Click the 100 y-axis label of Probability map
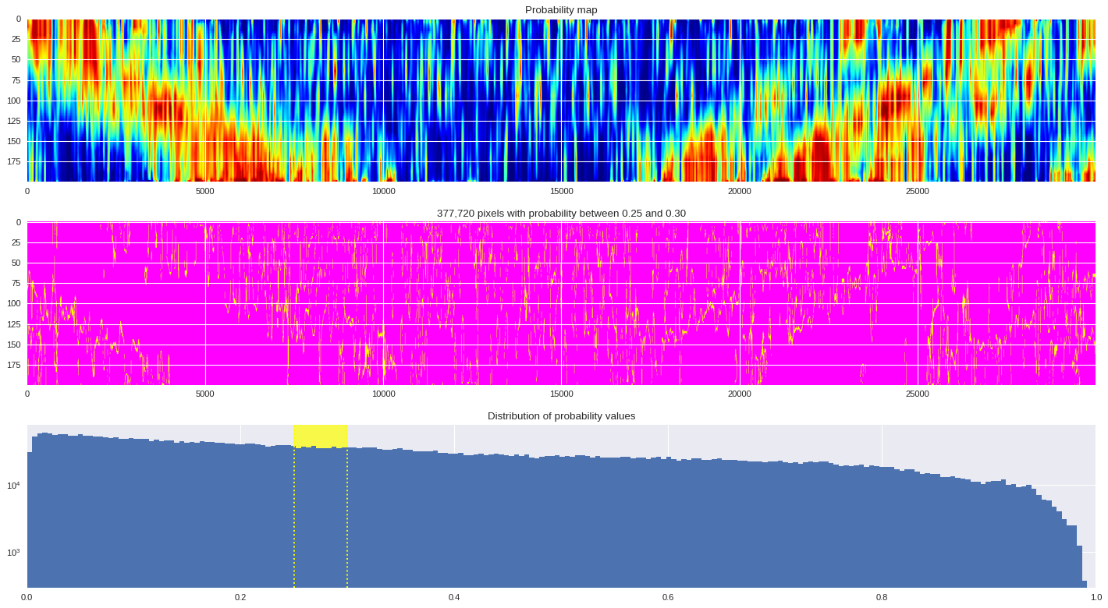The image size is (1108, 608). point(14,101)
